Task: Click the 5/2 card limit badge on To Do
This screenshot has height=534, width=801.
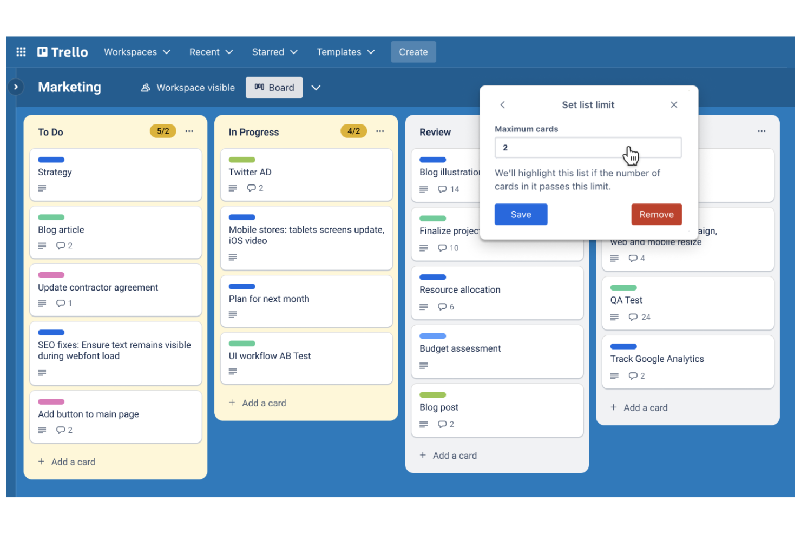Action: point(163,131)
